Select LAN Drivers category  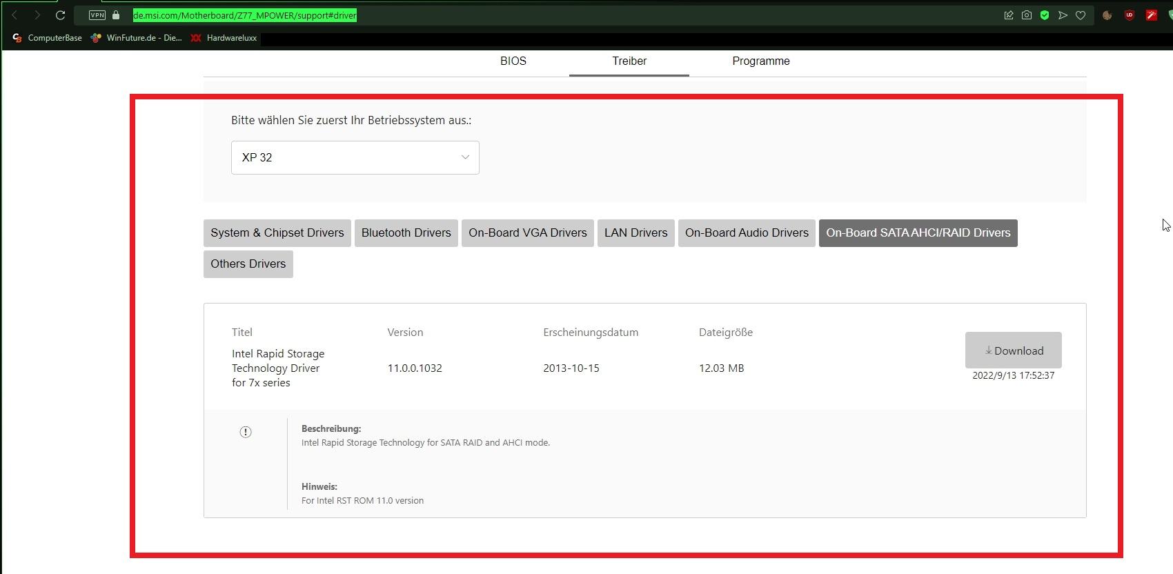point(636,233)
